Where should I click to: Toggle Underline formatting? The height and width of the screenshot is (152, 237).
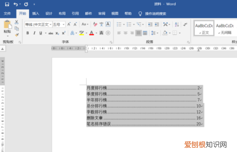pyautogui.click(x=41, y=33)
